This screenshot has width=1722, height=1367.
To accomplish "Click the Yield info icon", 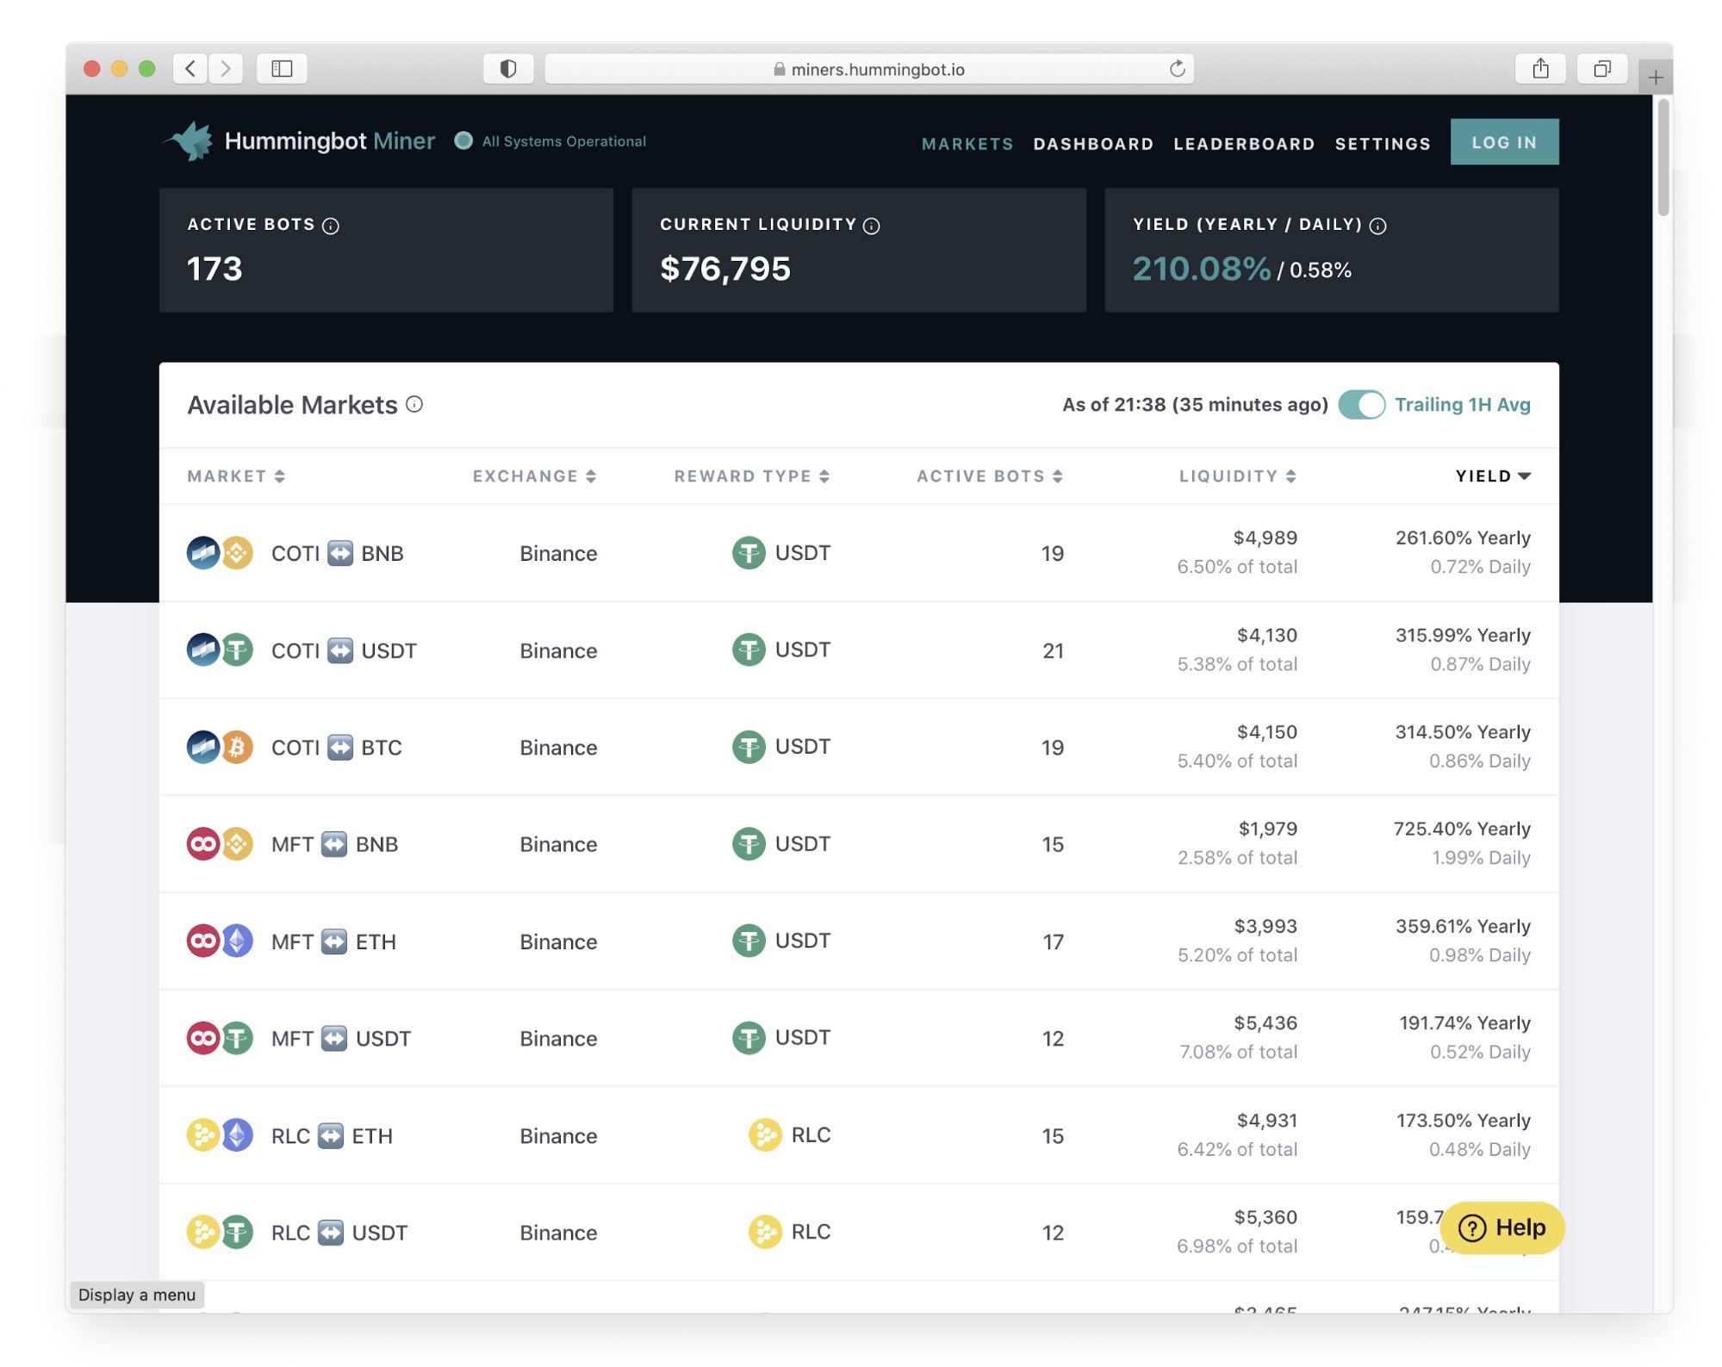I will pos(1378,226).
